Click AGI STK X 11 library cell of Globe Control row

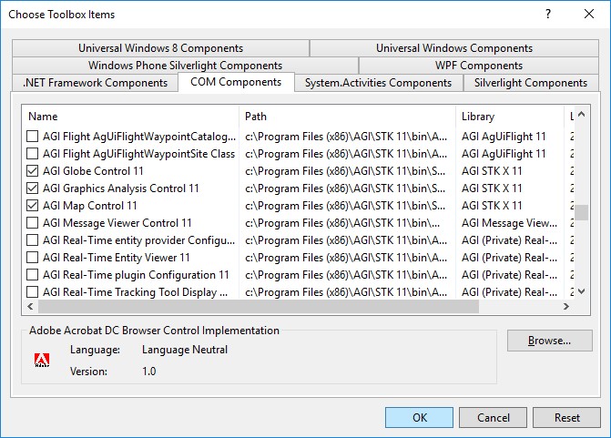(492, 171)
